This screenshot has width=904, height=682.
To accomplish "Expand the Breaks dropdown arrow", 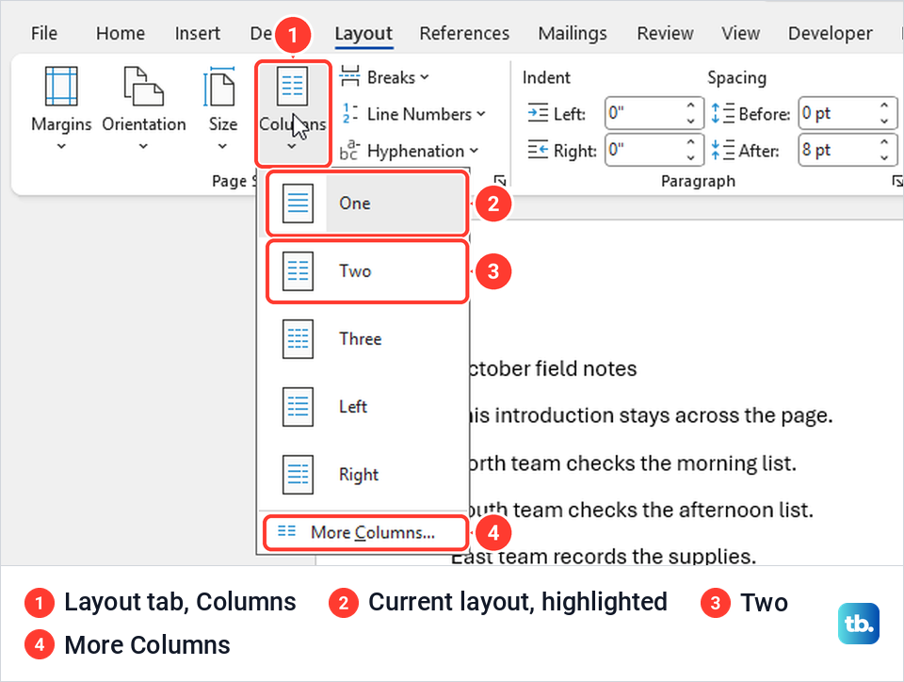I will (425, 77).
